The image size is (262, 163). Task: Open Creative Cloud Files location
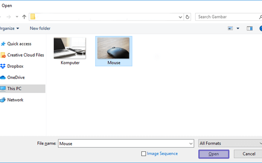tap(26, 55)
